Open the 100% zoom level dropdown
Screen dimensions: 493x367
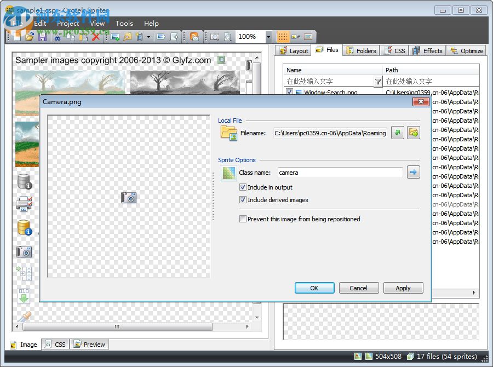tap(268, 37)
